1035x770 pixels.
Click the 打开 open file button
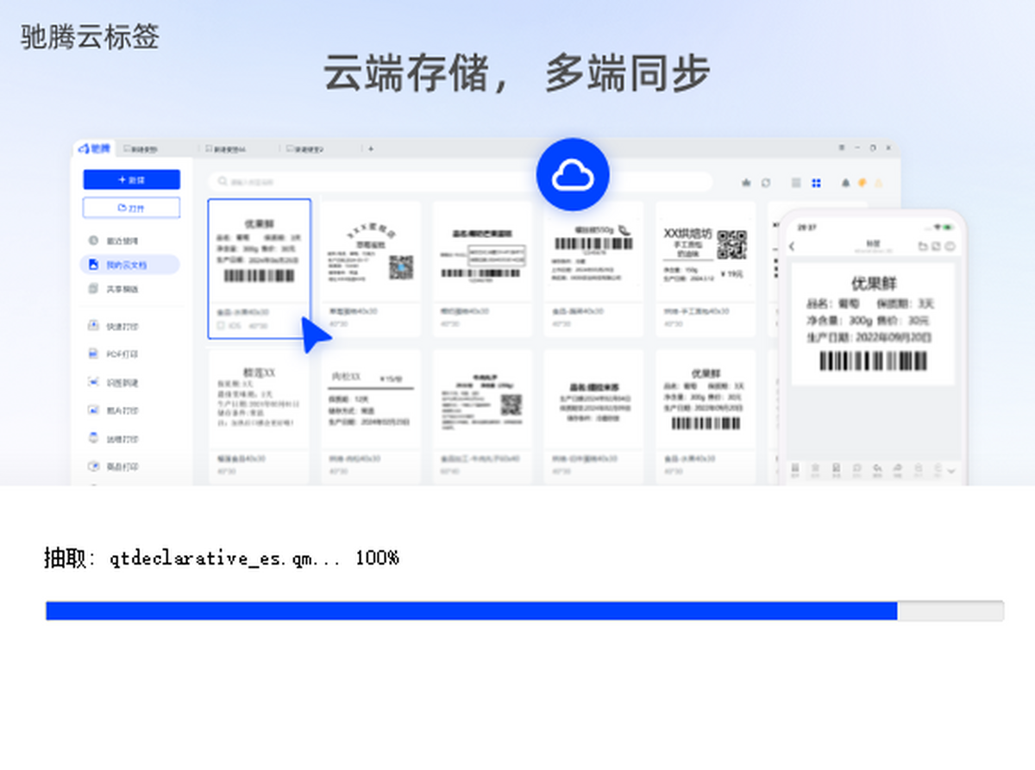pyautogui.click(x=131, y=208)
